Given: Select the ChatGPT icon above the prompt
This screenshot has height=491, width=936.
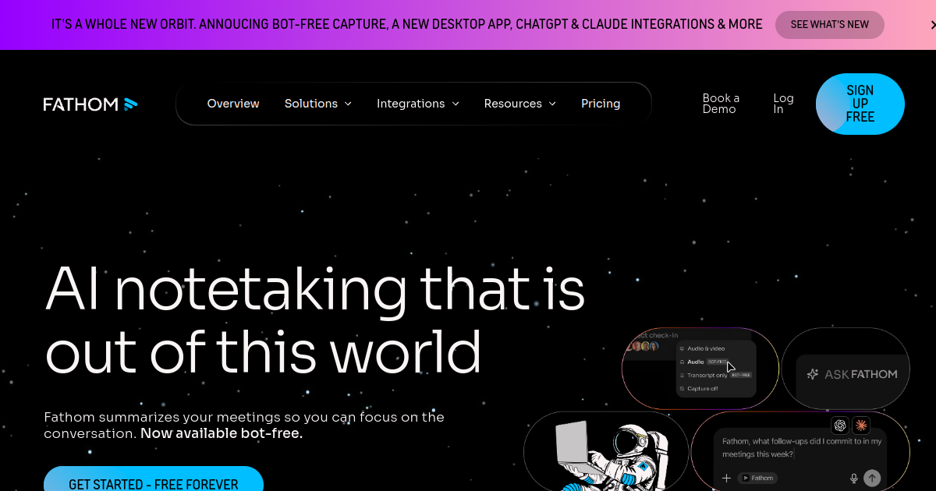Looking at the screenshot, I should point(840,425).
